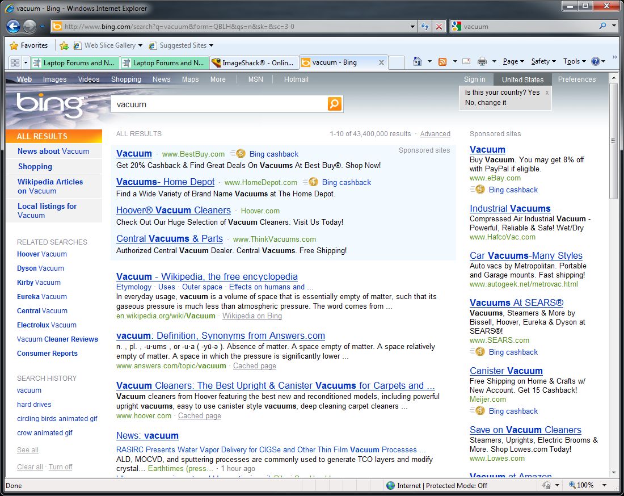Open the Recent Pages dropdown arrow

[42, 27]
